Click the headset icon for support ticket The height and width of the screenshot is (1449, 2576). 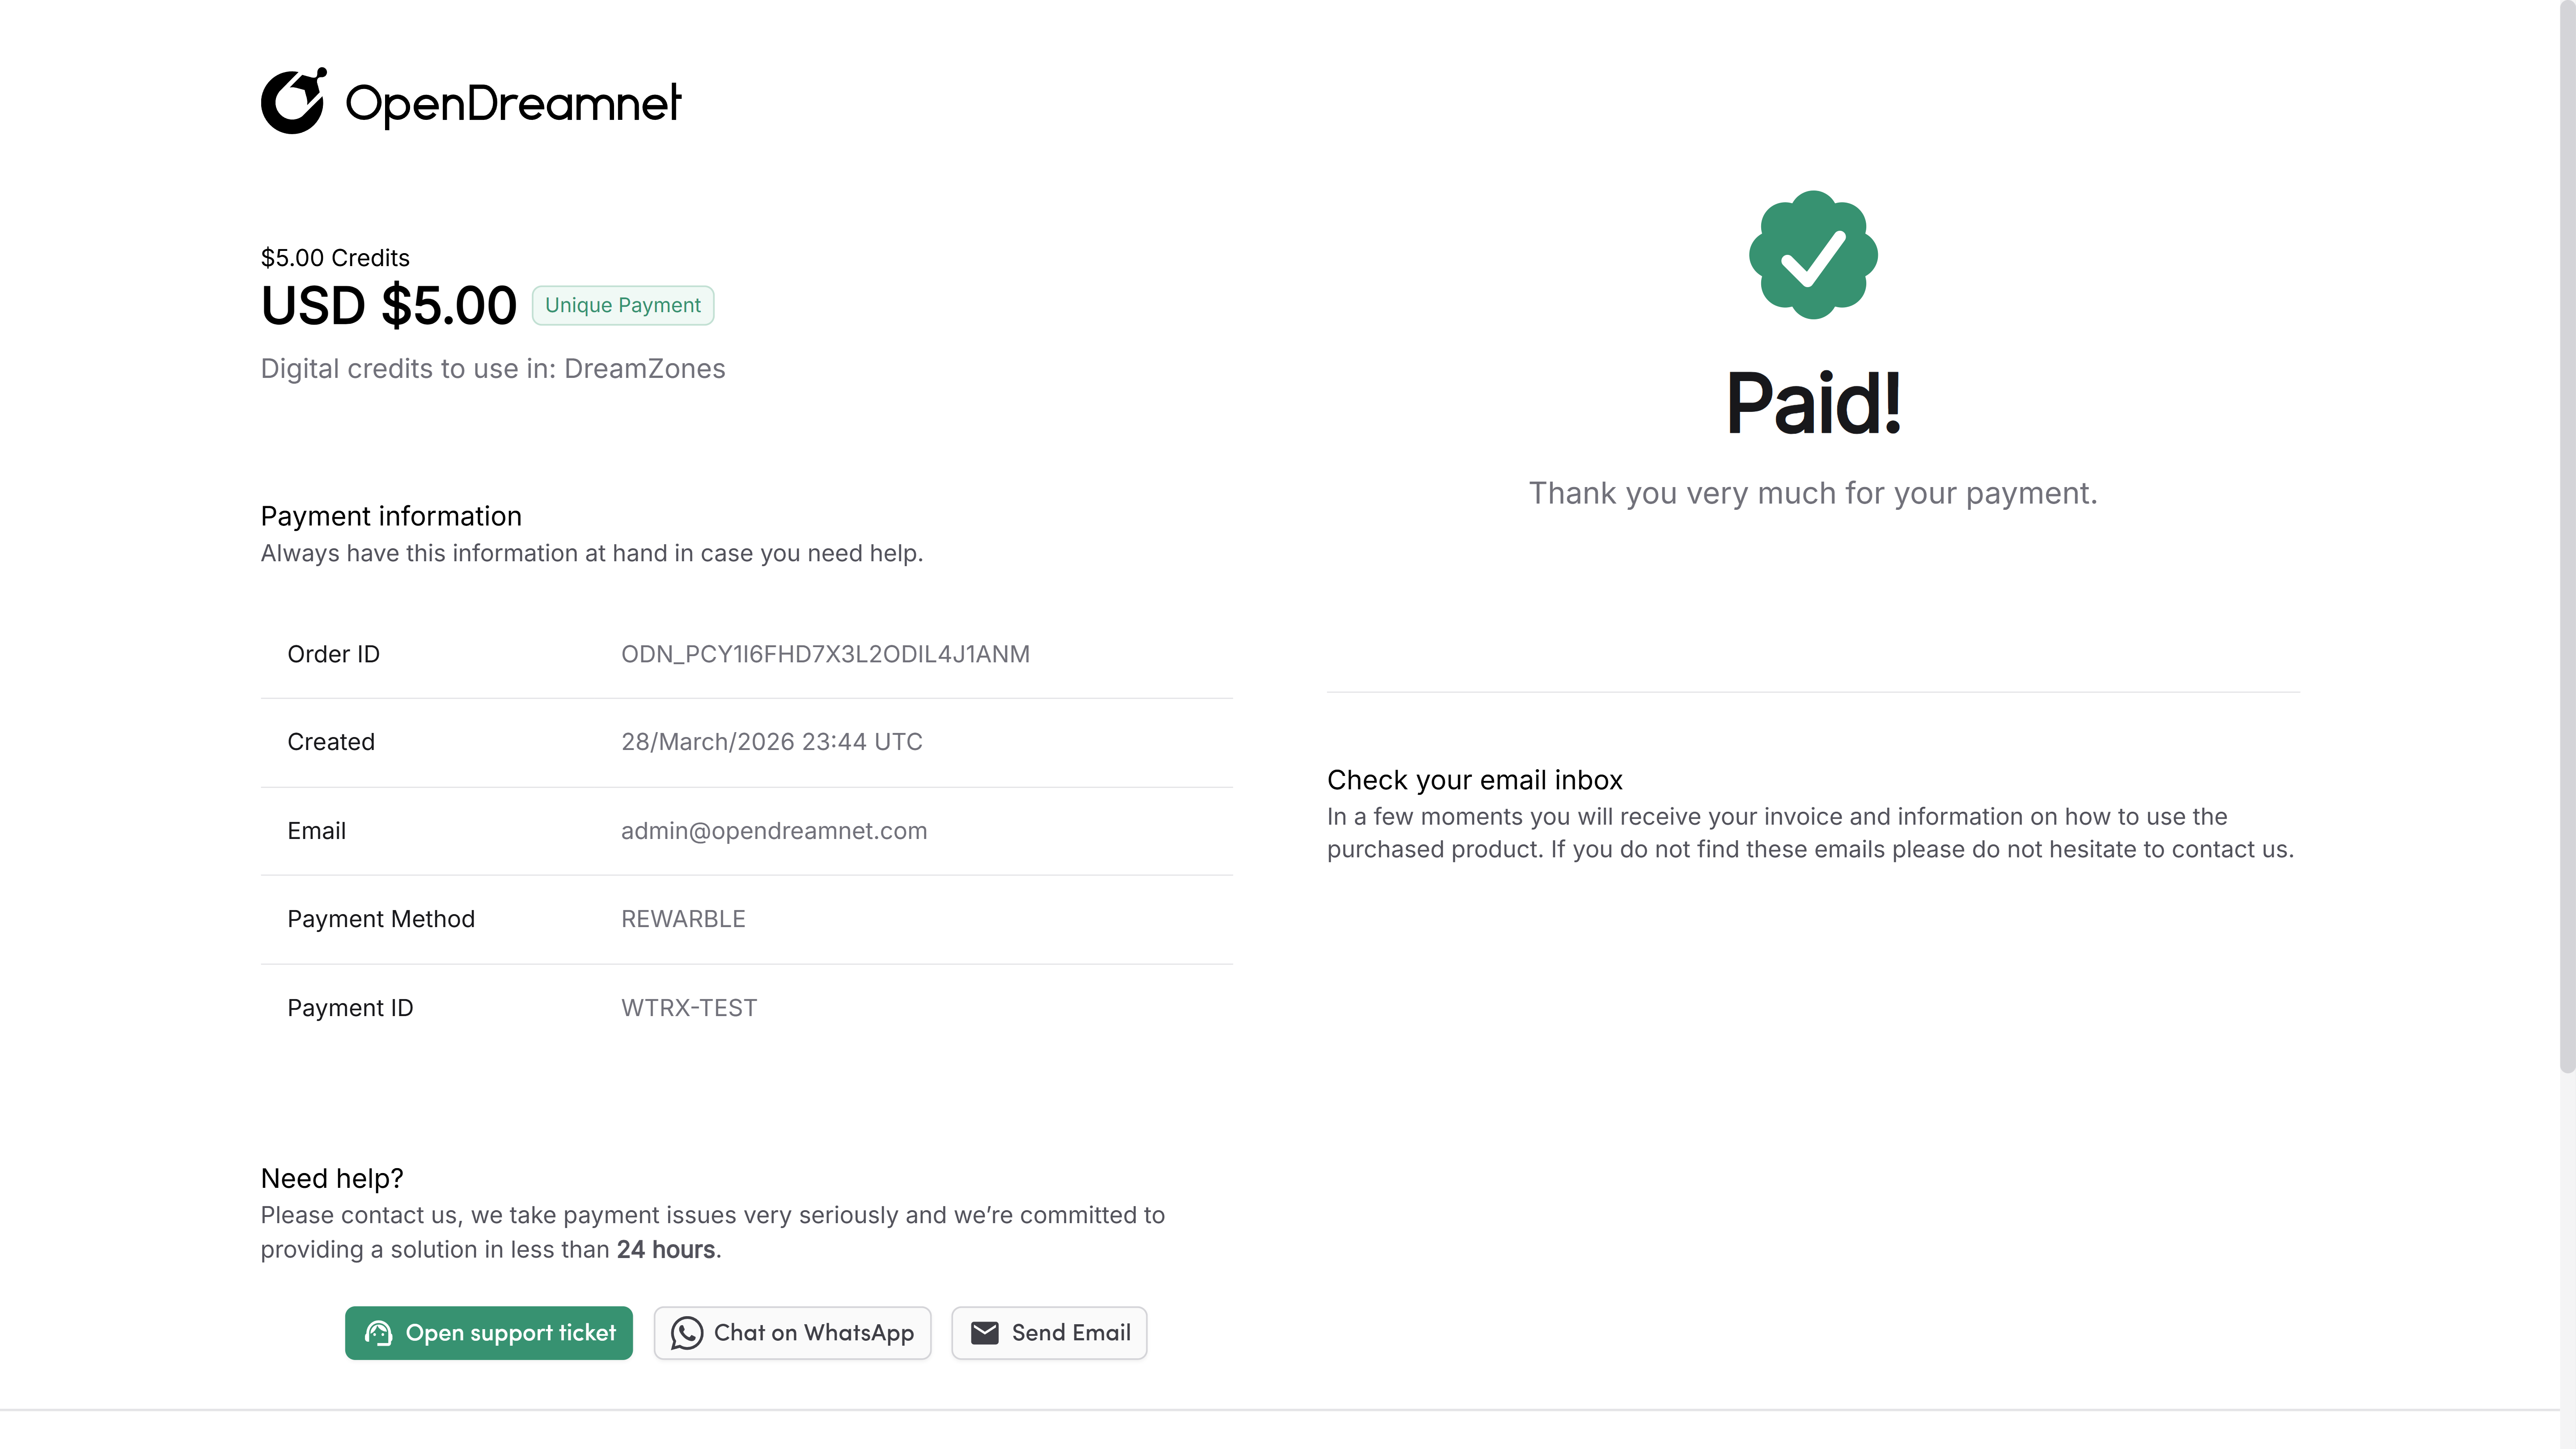coord(378,1333)
